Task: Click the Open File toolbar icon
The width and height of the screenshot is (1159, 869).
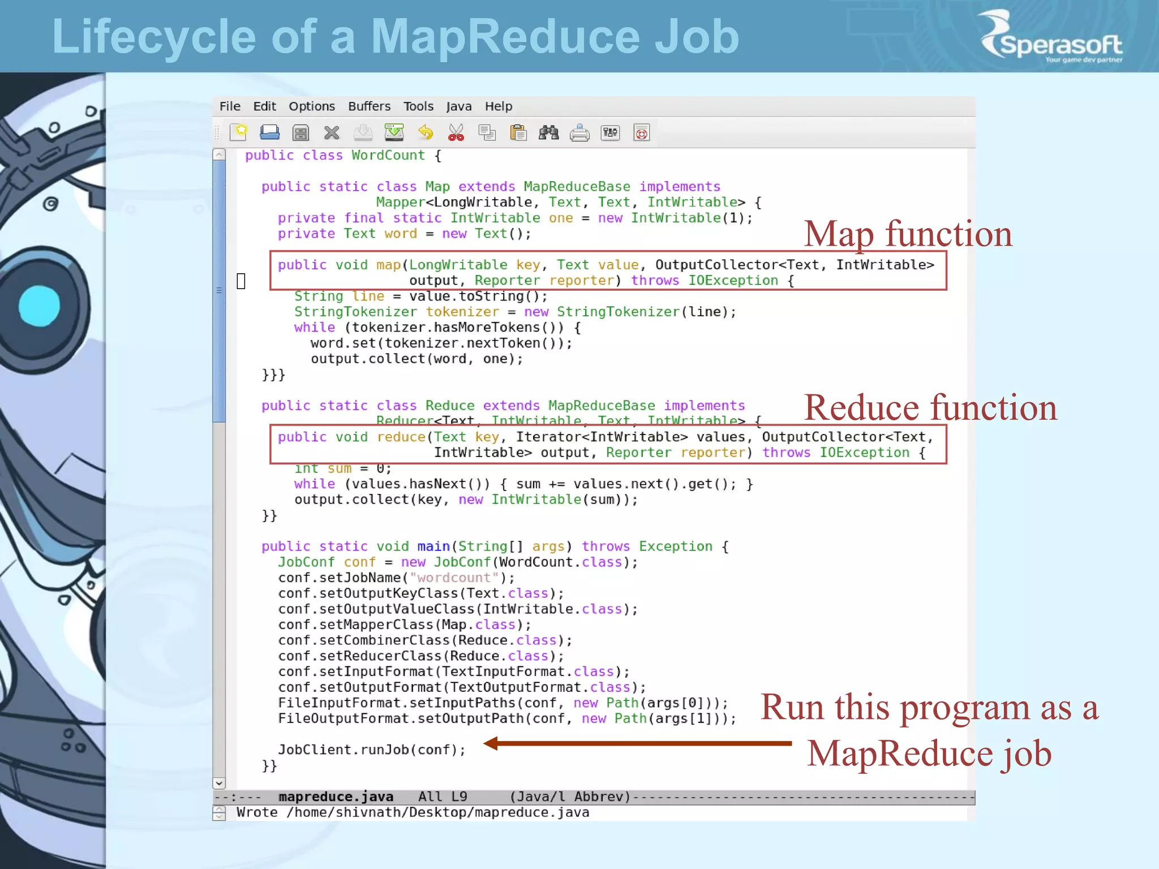Action: click(x=269, y=132)
